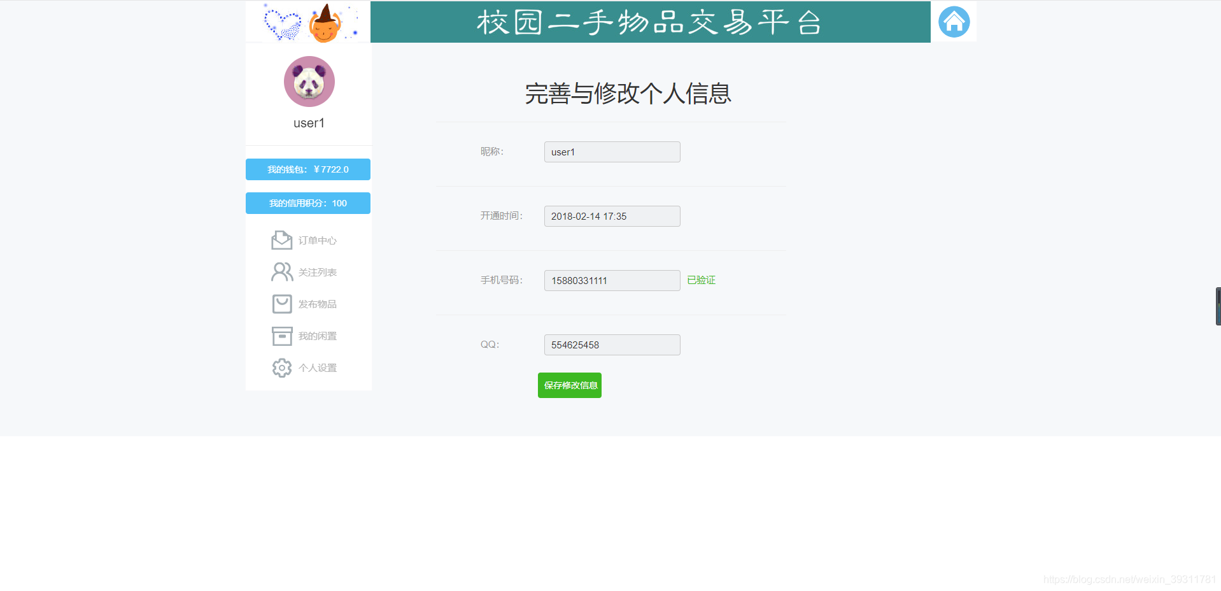
Task: Open 我的闲置 via the box icon
Action: point(281,336)
